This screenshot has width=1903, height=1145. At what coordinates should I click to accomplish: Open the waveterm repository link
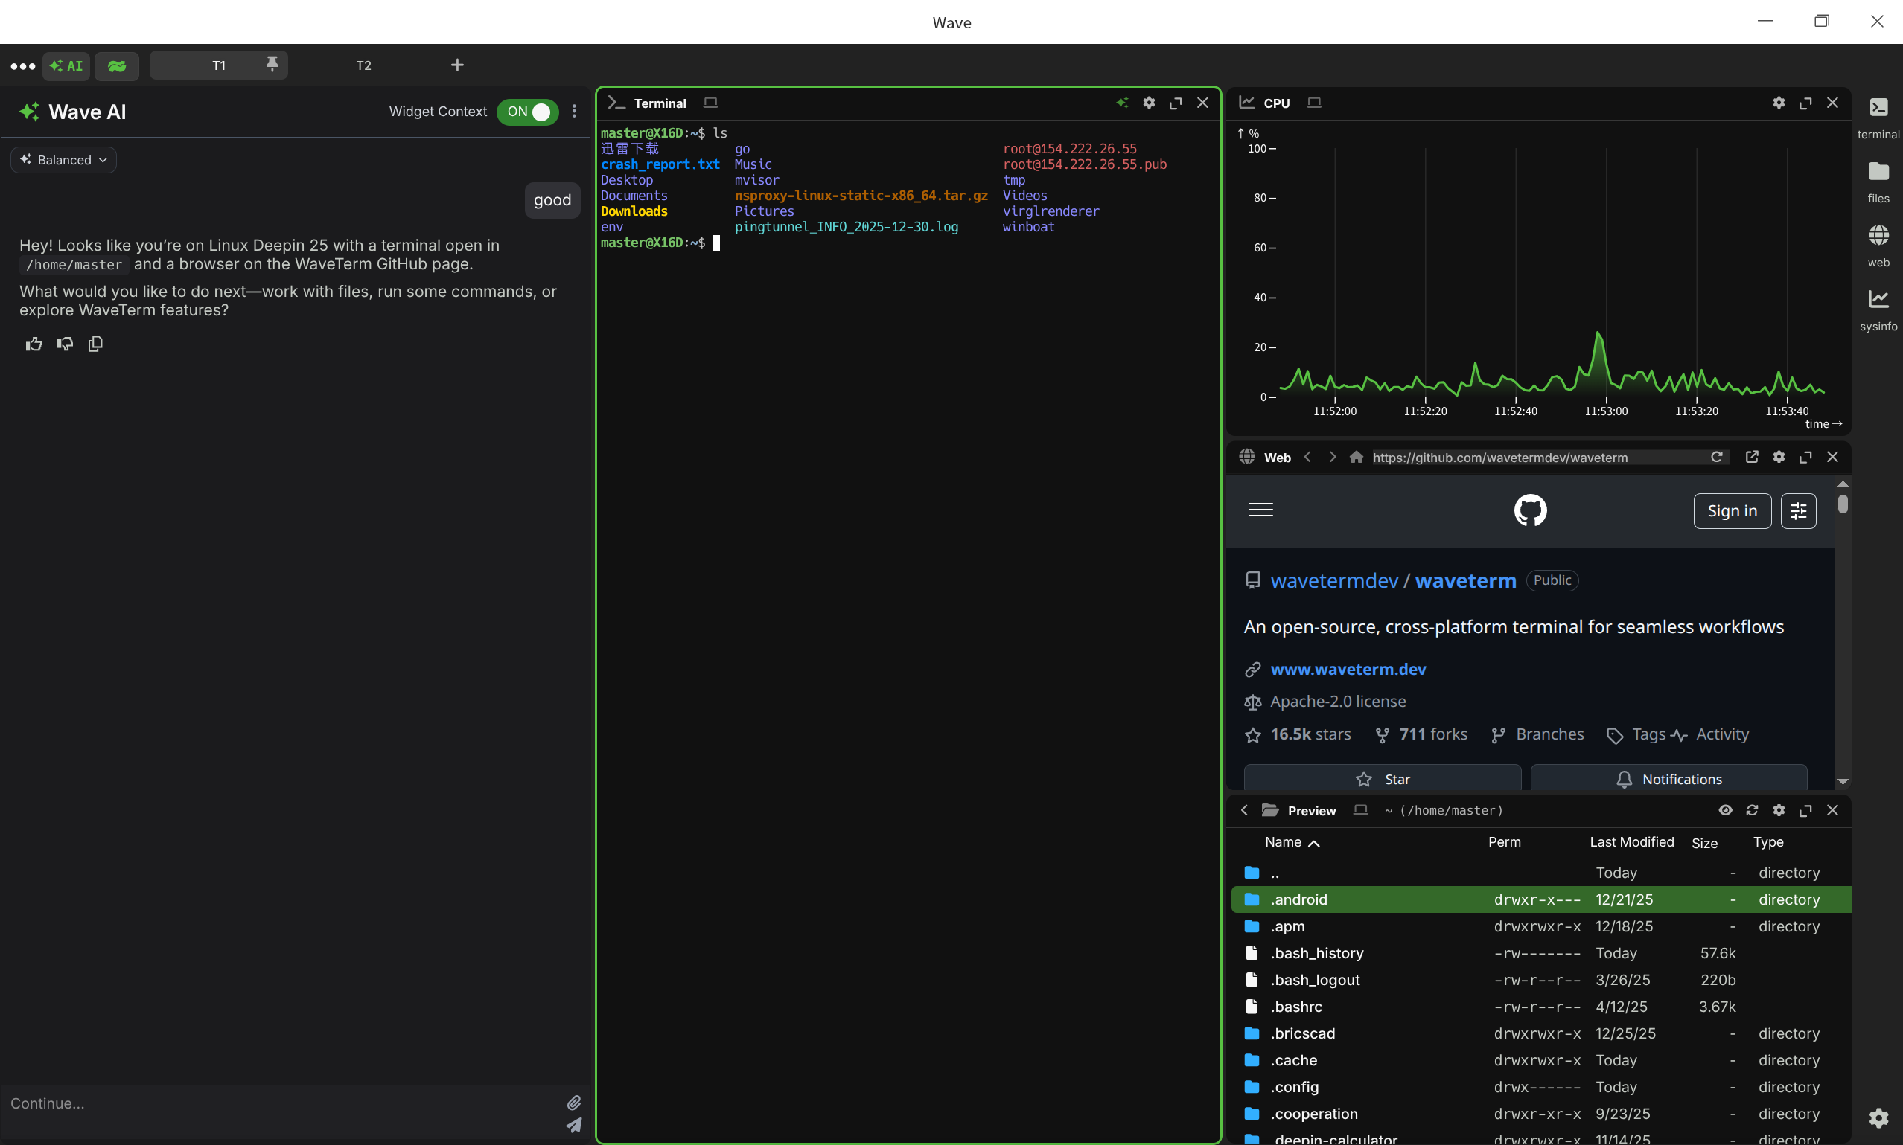1464,581
